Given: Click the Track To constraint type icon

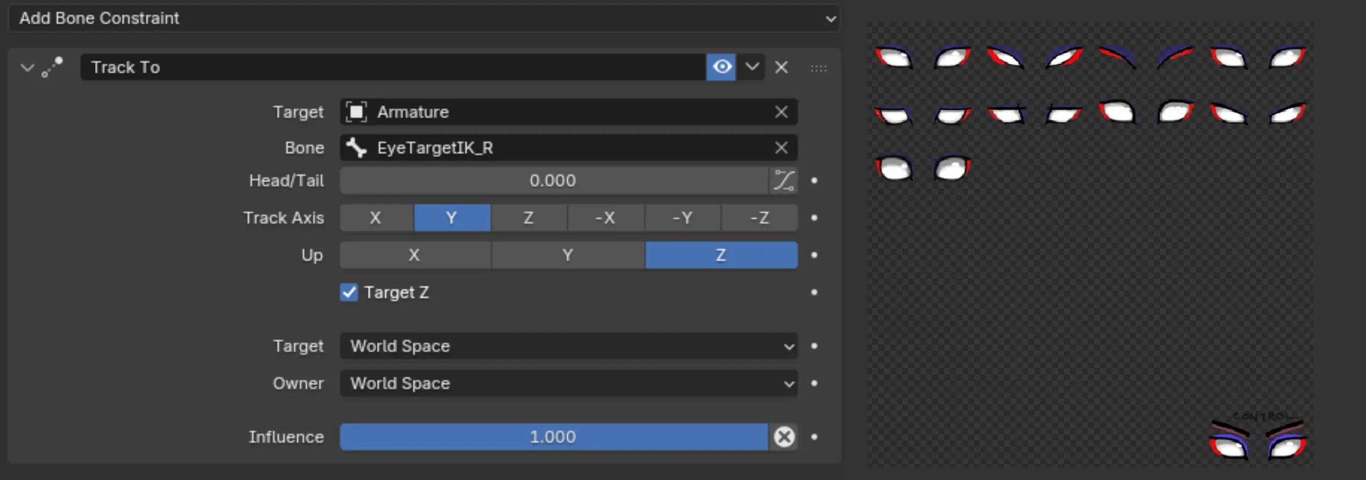Looking at the screenshot, I should pyautogui.click(x=52, y=67).
